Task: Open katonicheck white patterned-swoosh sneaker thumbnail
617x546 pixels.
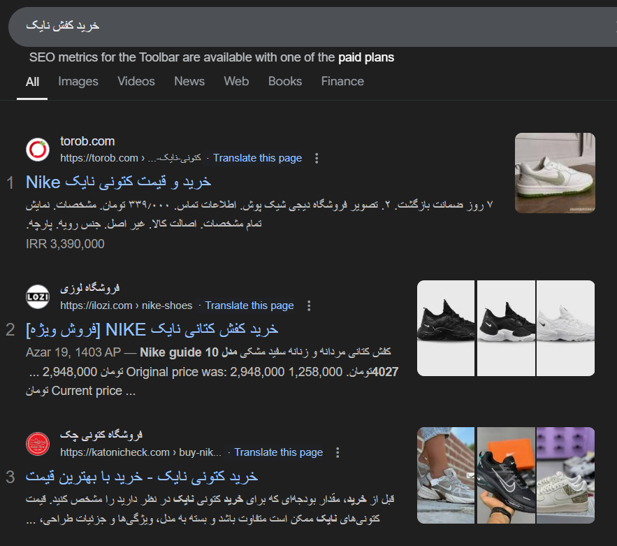Action: coord(566,475)
